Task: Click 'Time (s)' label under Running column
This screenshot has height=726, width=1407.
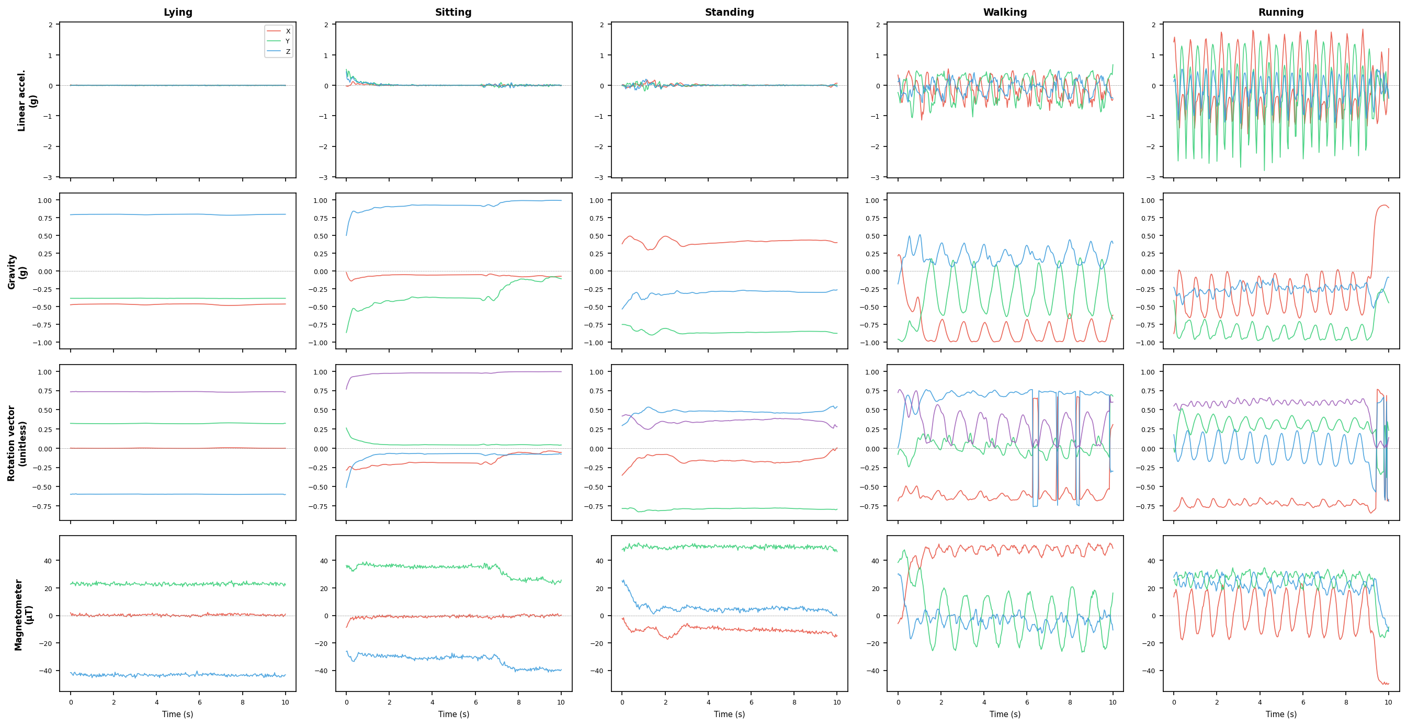Action: click(1281, 714)
